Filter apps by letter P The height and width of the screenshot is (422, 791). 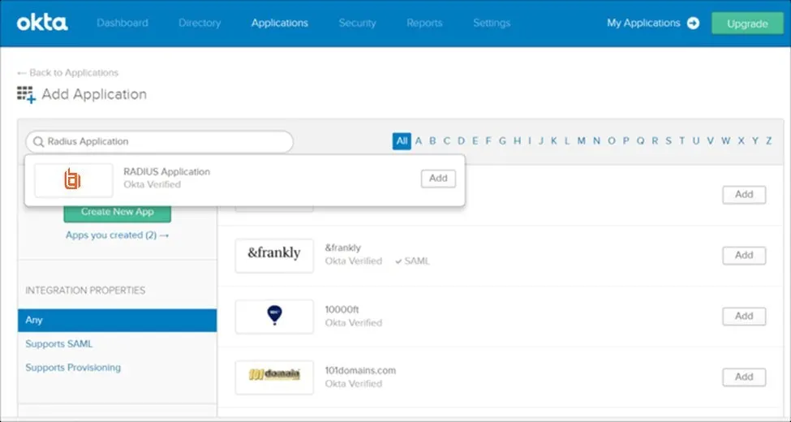(626, 141)
